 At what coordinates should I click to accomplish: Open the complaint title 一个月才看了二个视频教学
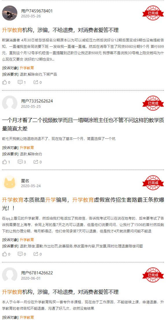(x=83, y=125)
